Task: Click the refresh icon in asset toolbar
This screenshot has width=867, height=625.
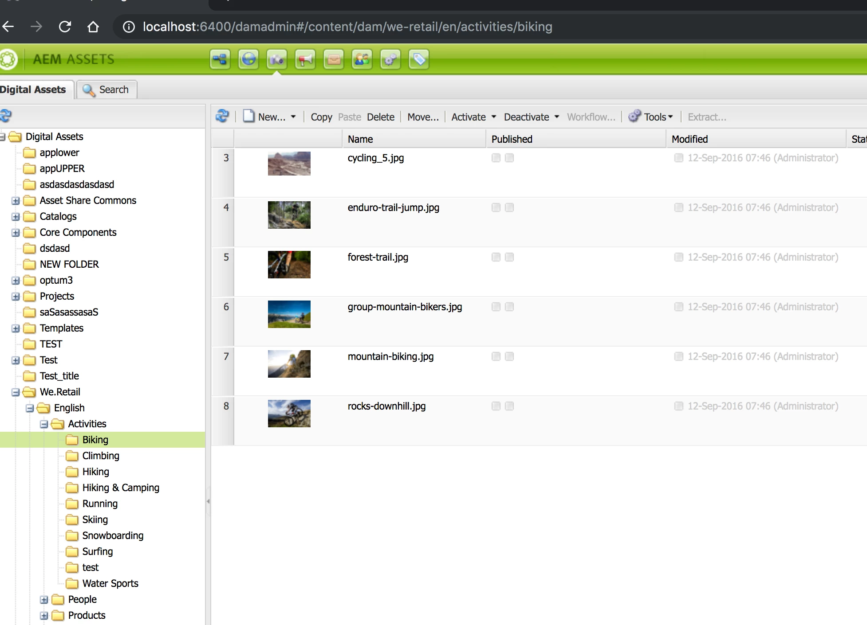Action: [222, 117]
